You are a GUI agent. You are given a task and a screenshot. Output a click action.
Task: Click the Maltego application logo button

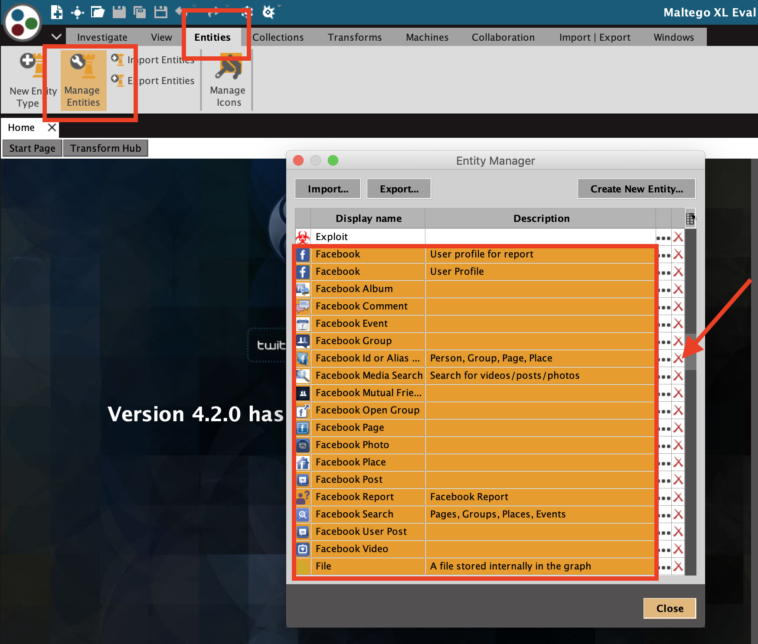coord(22,23)
